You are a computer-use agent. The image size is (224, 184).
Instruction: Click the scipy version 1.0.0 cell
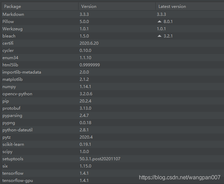(84, 152)
